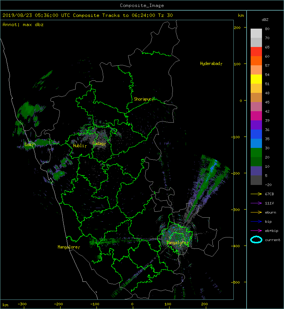284x309 pixels.
Task: Click the bip blue arrow legend icon
Action: click(x=256, y=222)
